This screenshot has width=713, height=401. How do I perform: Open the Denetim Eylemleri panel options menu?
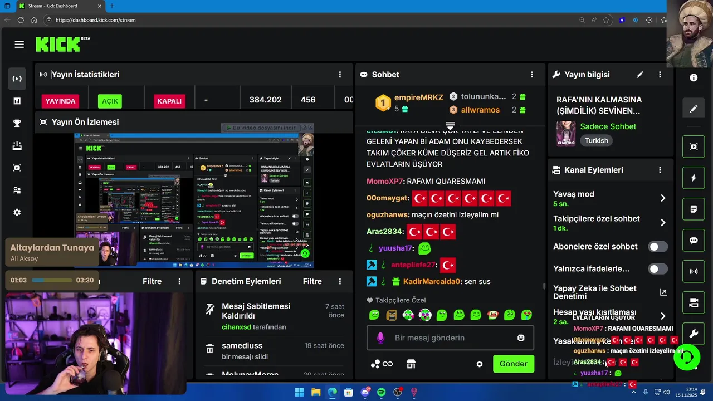point(340,281)
